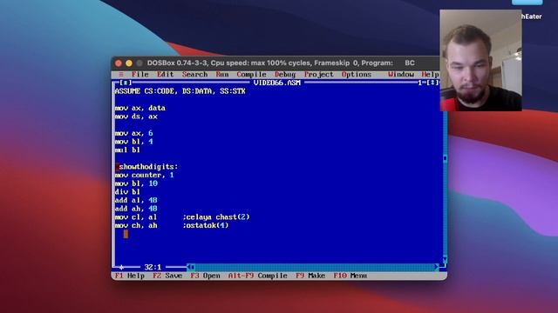Open the Help menu
558x313 pixels.
pyautogui.click(x=430, y=75)
